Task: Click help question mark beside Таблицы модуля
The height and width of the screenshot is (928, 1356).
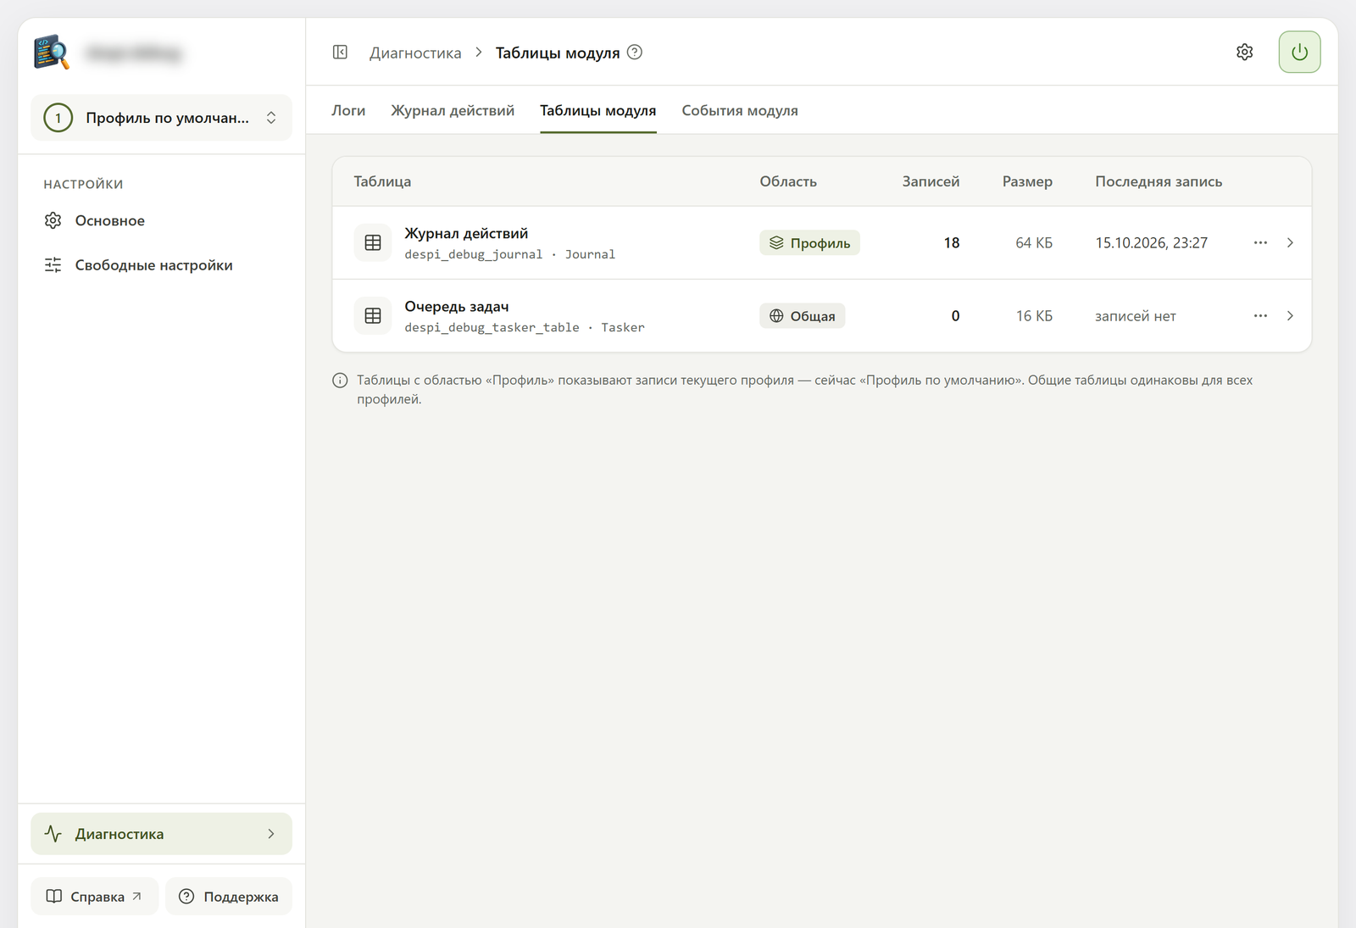Action: 634,53
